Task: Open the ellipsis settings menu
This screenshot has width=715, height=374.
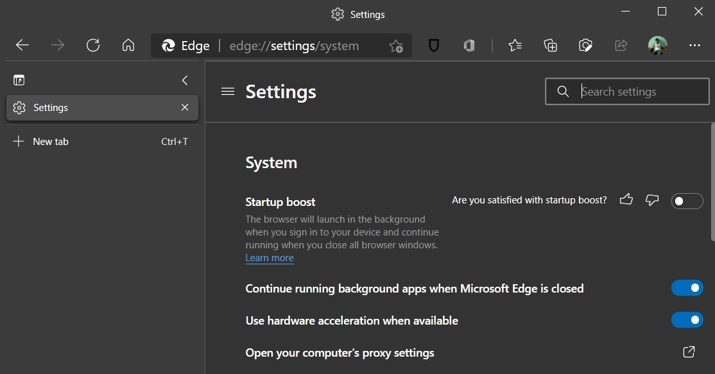Action: [x=694, y=45]
